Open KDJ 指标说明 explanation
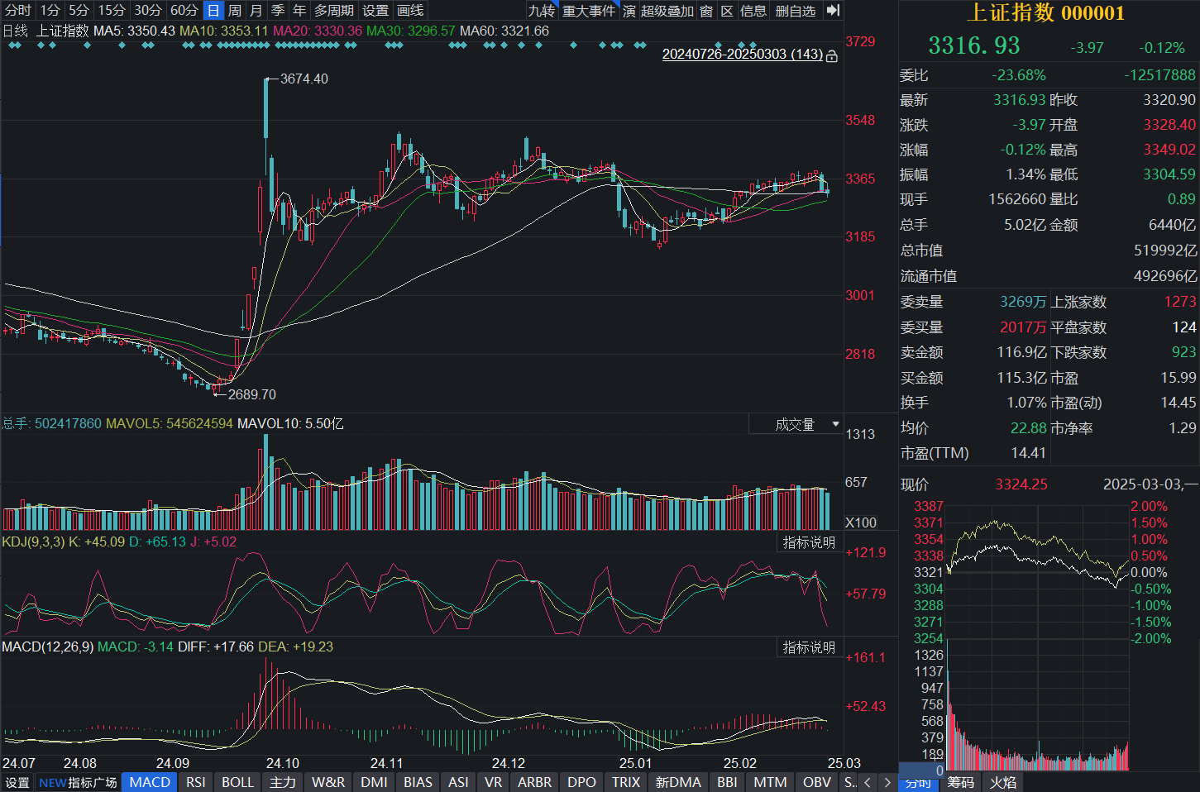 coord(810,542)
